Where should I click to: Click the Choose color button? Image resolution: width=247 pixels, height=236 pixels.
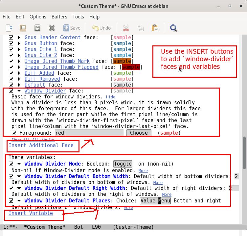(x=139, y=133)
